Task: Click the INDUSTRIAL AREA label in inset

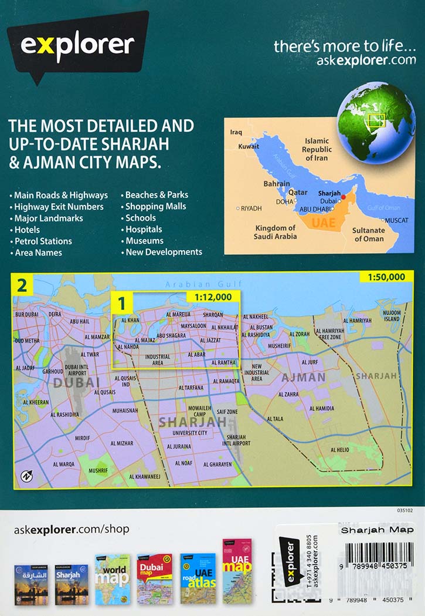Action: tap(158, 360)
